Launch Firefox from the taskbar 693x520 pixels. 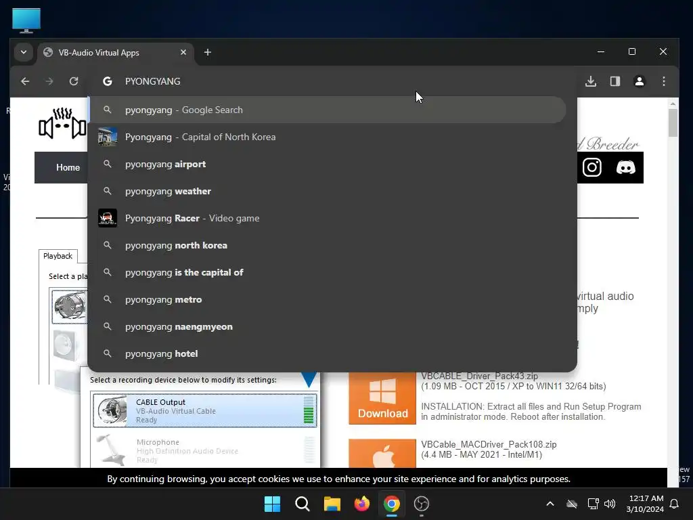[362, 504]
